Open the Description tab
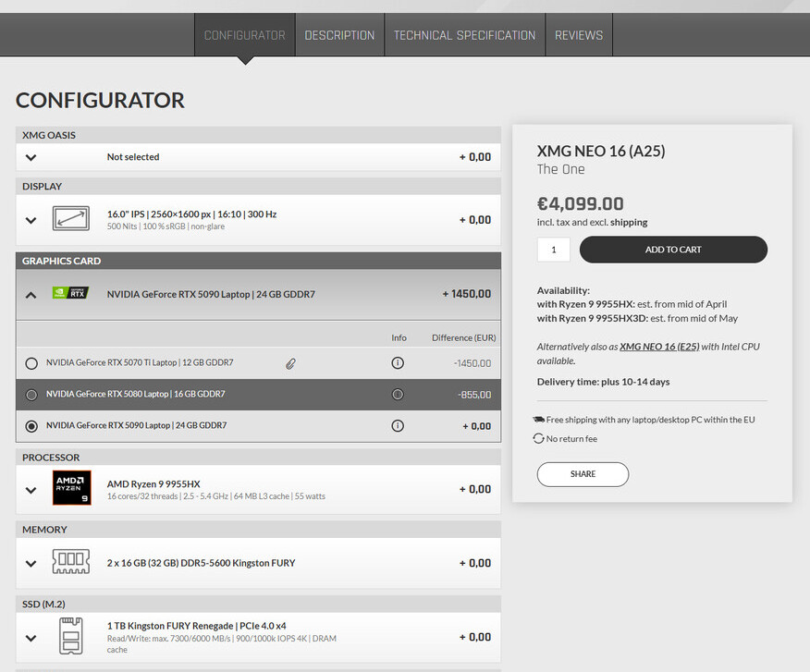810x672 pixels. pos(339,35)
